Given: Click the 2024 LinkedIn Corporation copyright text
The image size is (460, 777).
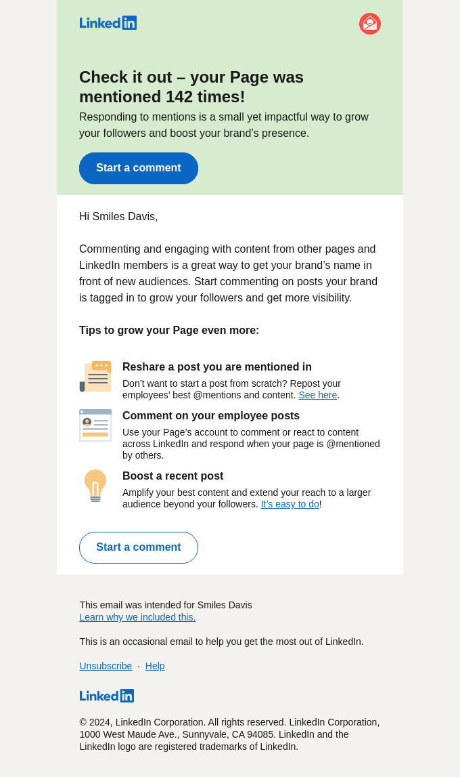Looking at the screenshot, I should coord(229,734).
